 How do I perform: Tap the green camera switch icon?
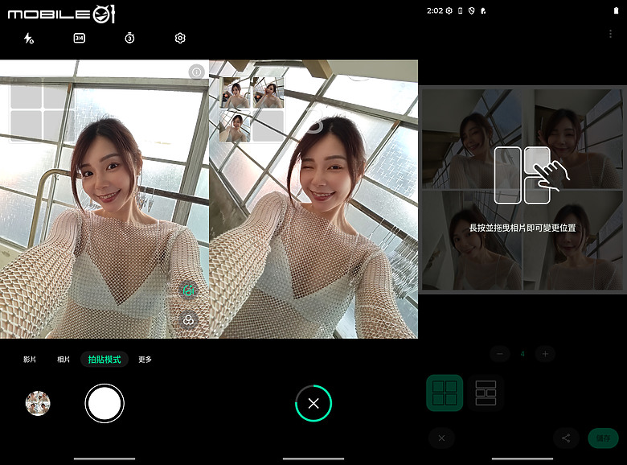[x=188, y=290]
